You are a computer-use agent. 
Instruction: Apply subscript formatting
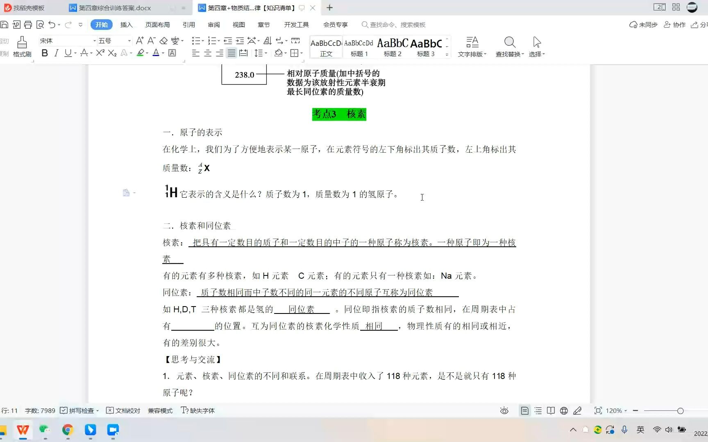pyautogui.click(x=112, y=53)
